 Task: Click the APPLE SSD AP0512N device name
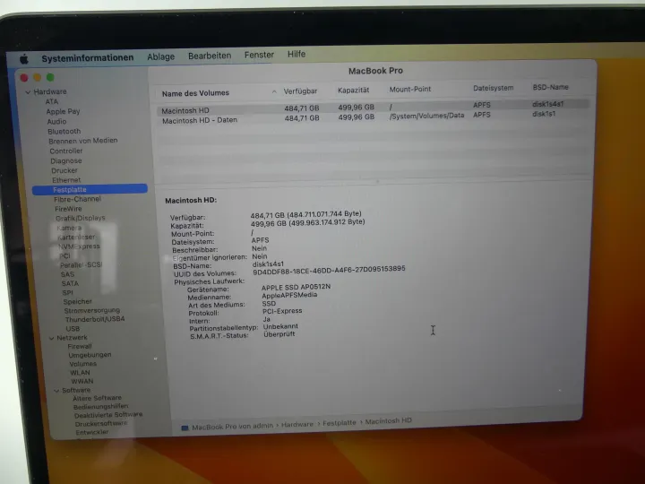coord(296,287)
